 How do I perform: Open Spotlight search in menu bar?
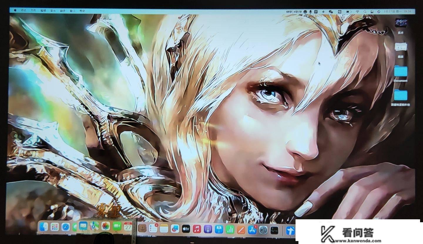tap(365, 11)
